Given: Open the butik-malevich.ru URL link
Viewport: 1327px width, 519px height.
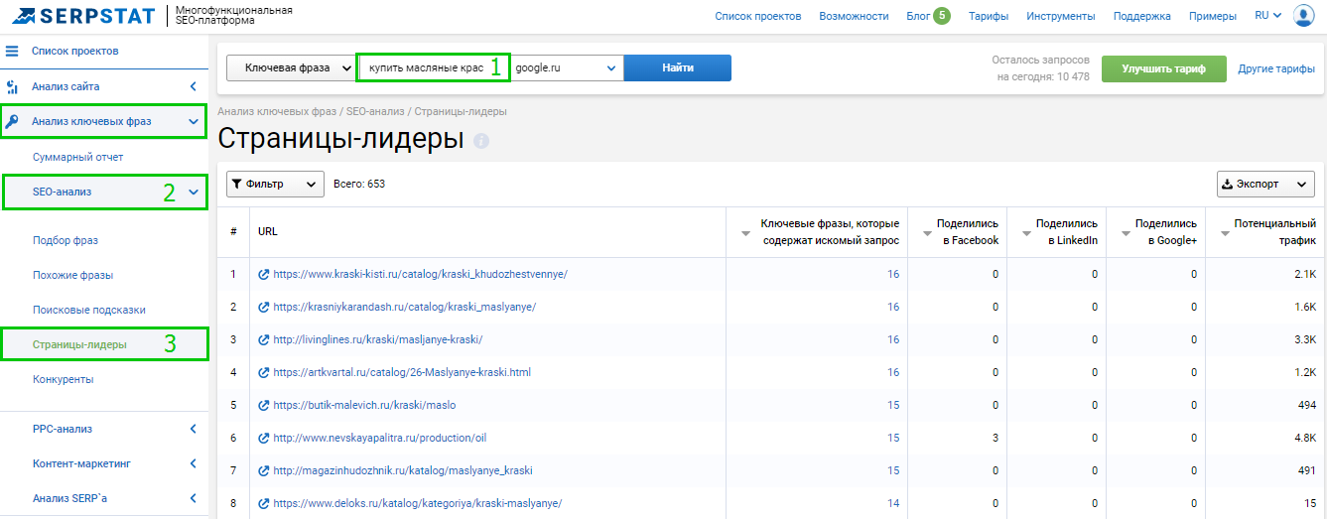Looking at the screenshot, I should [364, 405].
